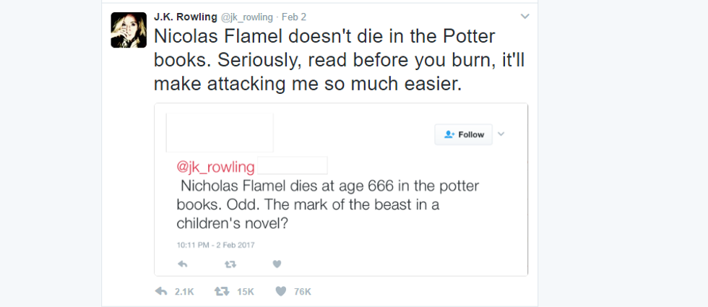Click the 2.1K replies count
Image resolution: width=708 pixels, height=307 pixels.
click(x=184, y=292)
